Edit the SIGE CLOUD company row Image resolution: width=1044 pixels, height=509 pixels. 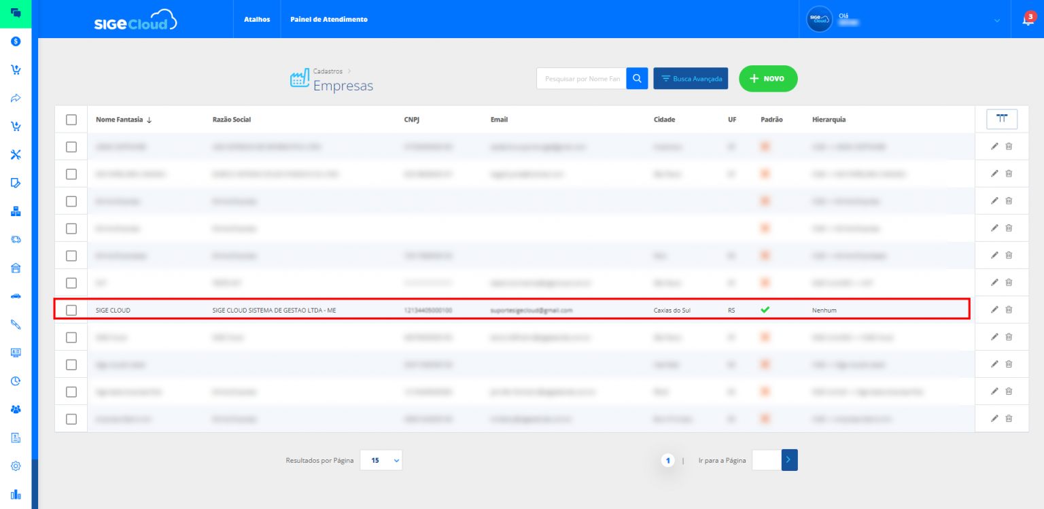point(994,309)
